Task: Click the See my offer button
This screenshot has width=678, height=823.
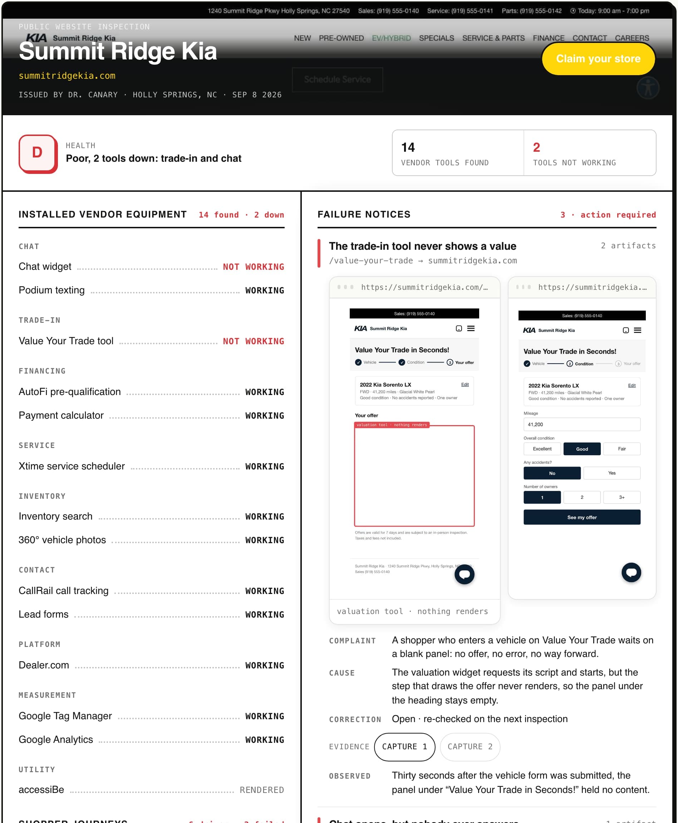Action: (581, 517)
